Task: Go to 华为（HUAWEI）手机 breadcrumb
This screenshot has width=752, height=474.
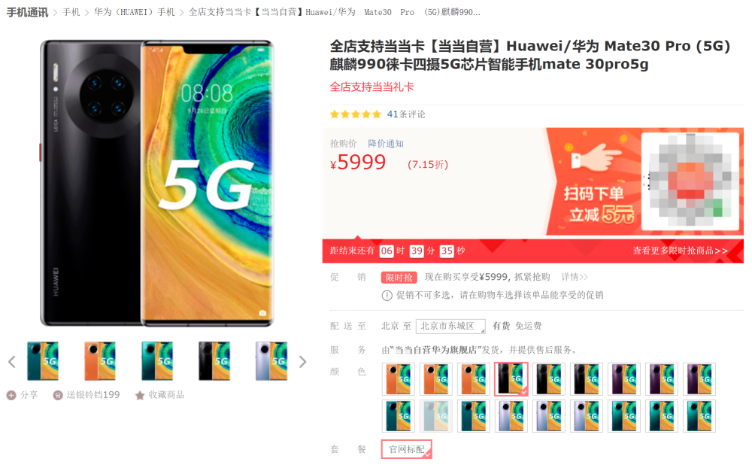Action: [135, 13]
